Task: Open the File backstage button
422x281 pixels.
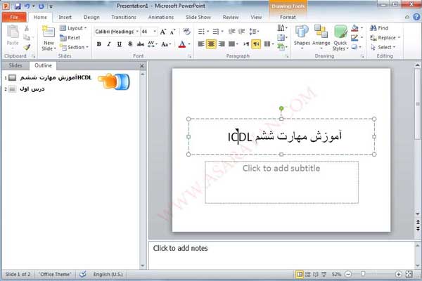Action: [x=14, y=17]
